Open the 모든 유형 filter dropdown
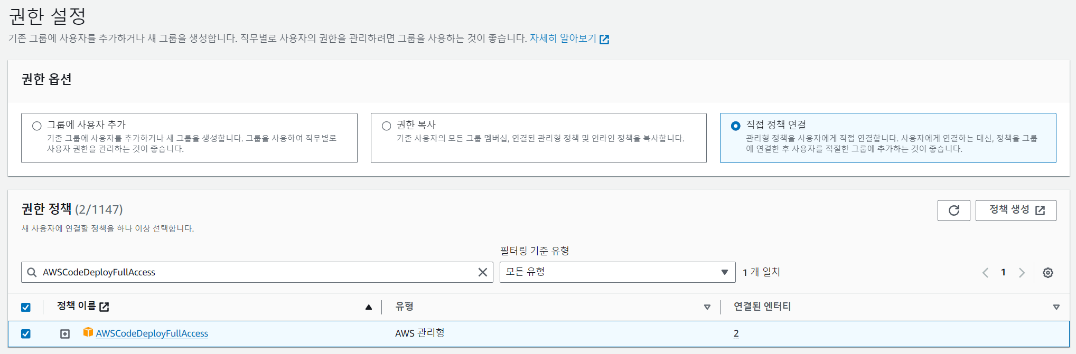This screenshot has height=354, width=1076. [617, 272]
